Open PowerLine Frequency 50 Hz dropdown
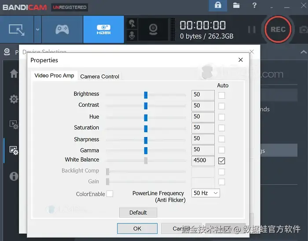Viewport: 308px width, 241px height. tap(205, 193)
